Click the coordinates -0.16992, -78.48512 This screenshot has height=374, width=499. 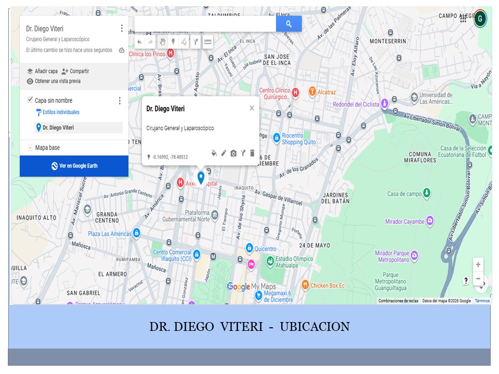(x=170, y=157)
